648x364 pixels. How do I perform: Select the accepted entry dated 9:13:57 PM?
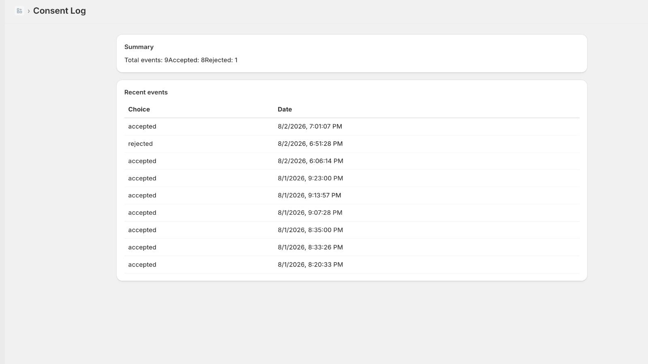pos(142,195)
